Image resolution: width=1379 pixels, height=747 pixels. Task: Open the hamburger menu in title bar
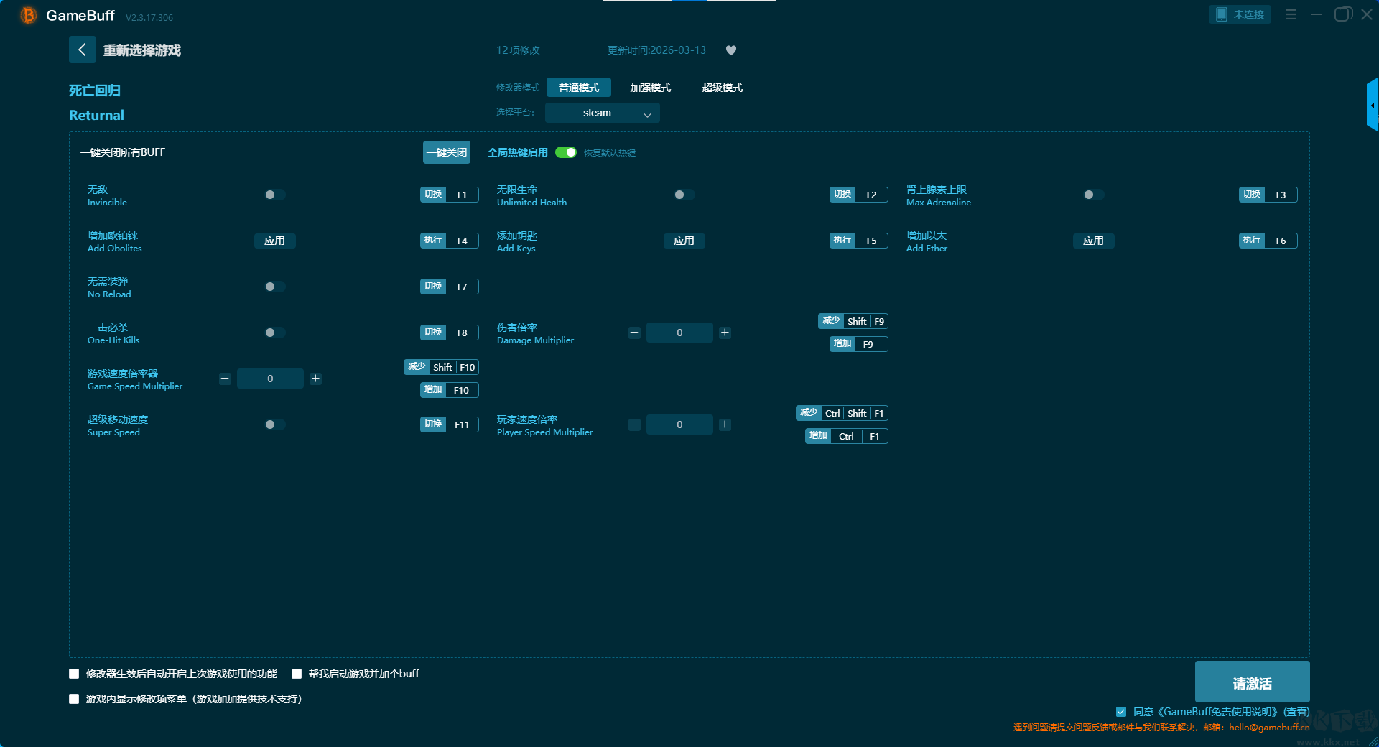click(x=1291, y=14)
